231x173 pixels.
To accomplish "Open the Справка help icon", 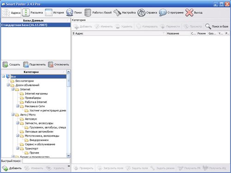I will click(141, 12).
